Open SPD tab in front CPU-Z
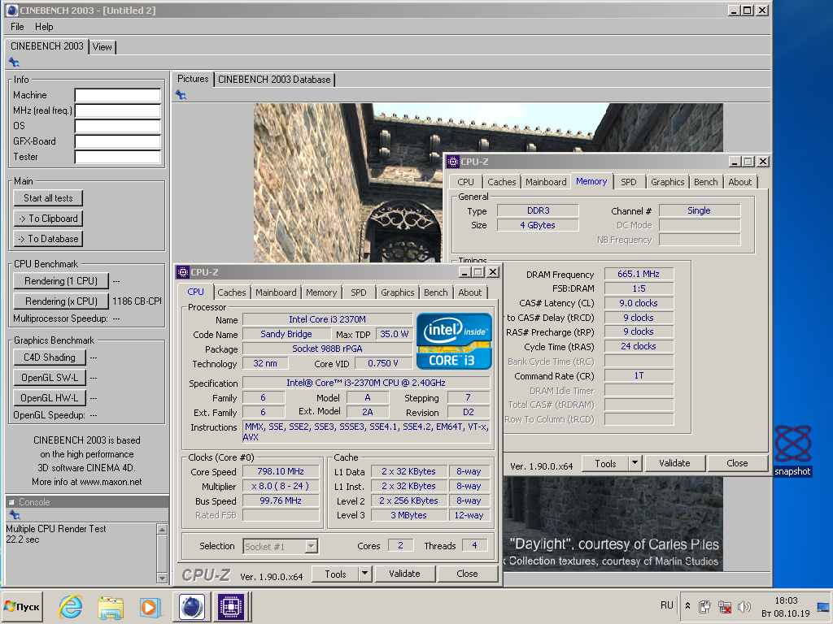Image resolution: width=833 pixels, height=624 pixels. click(x=359, y=292)
